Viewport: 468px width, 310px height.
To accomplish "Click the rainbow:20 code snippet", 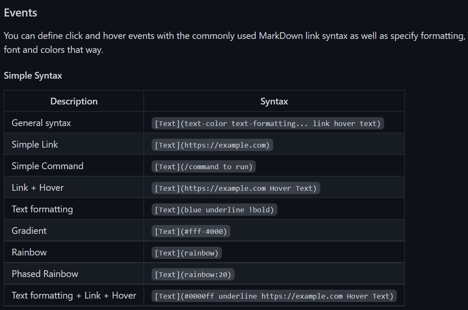I will tap(193, 274).
